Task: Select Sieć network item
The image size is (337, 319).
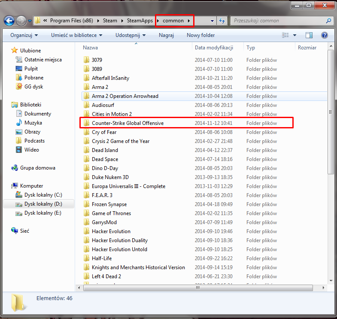Action: tap(24, 231)
